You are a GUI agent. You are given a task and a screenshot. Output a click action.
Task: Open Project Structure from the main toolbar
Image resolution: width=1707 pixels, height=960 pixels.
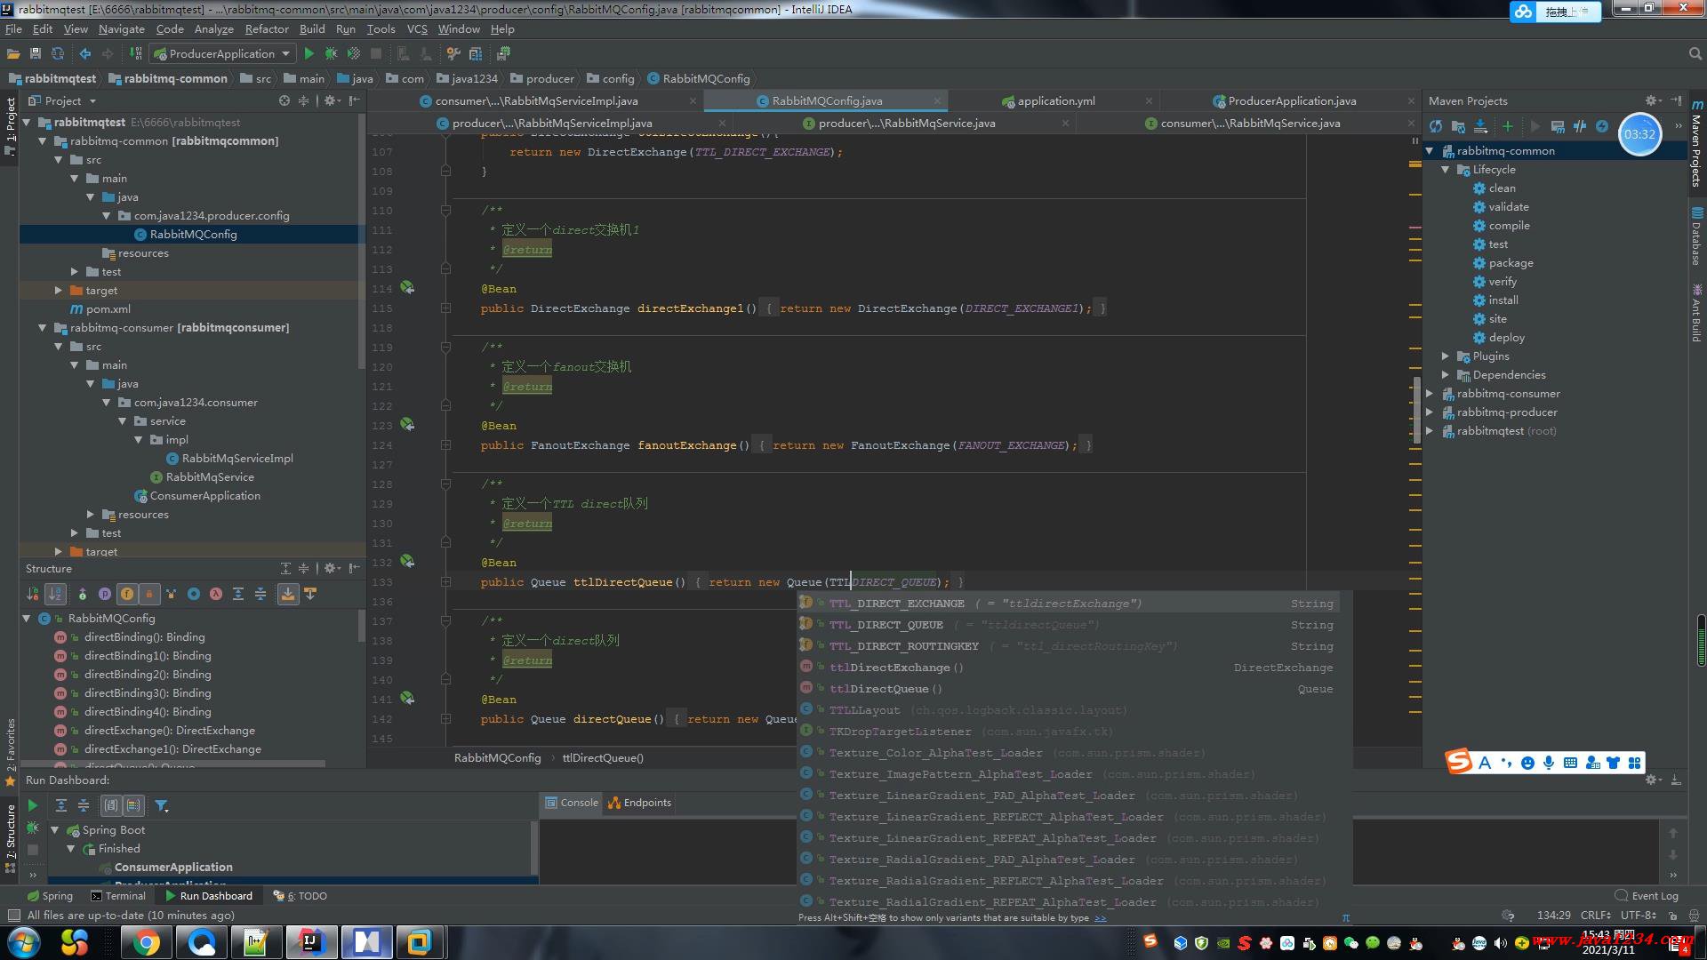[x=476, y=53]
